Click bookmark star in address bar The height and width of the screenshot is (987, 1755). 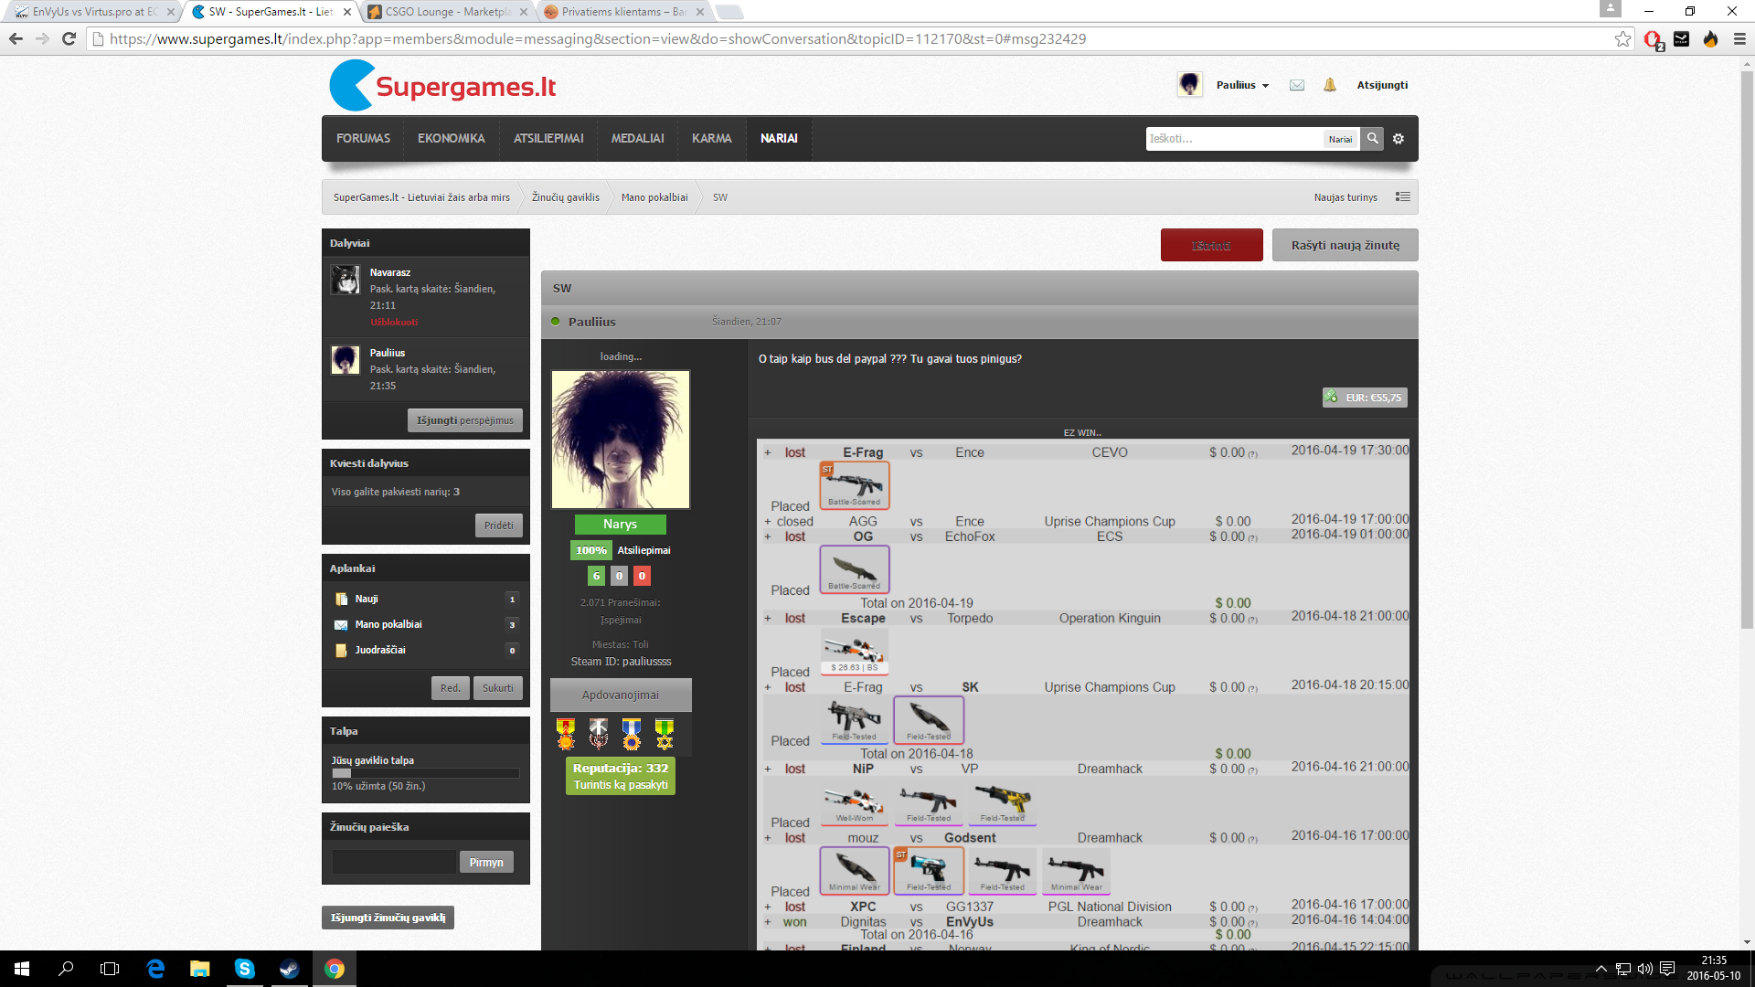tap(1622, 38)
